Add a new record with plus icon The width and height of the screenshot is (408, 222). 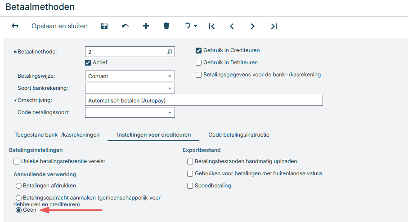point(146,26)
